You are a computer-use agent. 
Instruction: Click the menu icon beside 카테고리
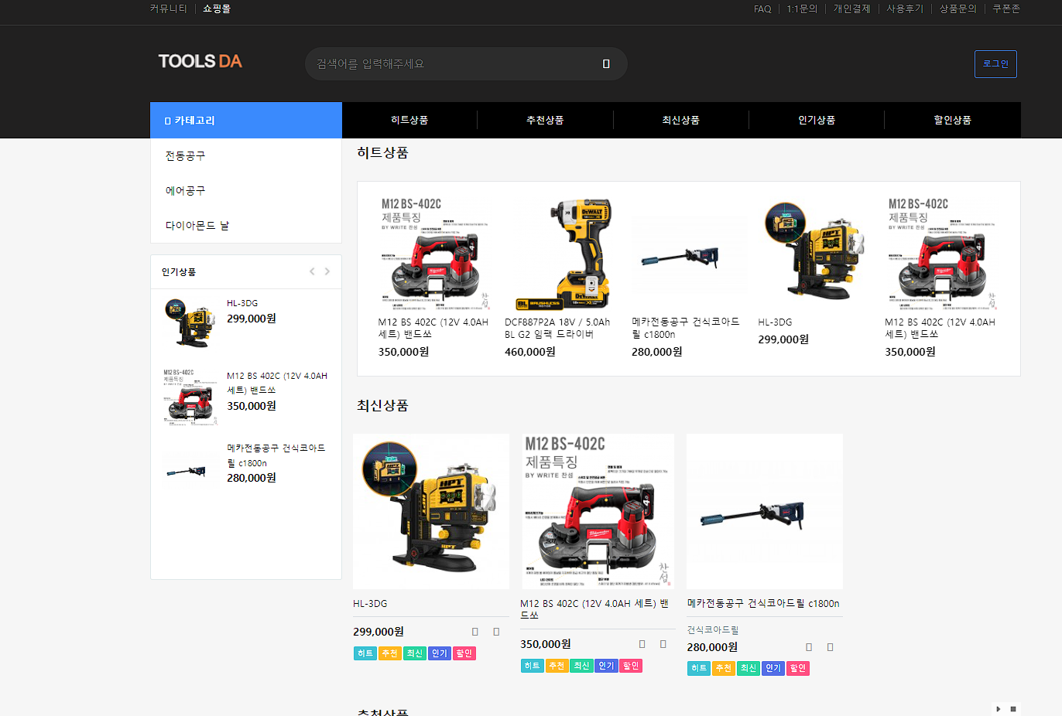[x=167, y=121]
